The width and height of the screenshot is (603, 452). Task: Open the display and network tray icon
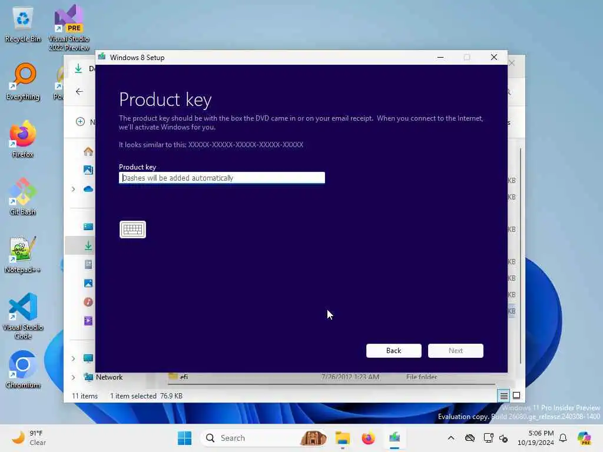[x=488, y=438]
